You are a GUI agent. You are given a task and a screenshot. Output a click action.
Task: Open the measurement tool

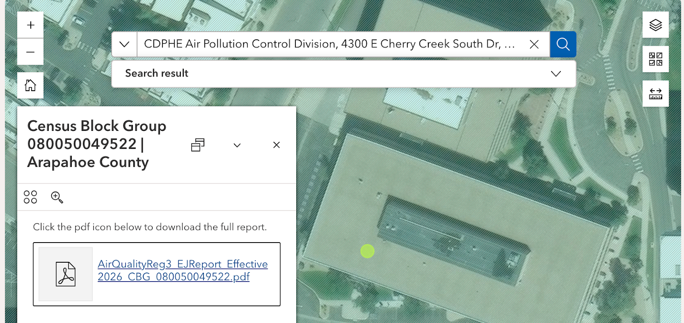click(655, 94)
